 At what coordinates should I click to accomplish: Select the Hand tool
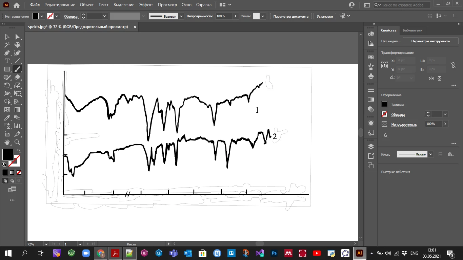7,142
